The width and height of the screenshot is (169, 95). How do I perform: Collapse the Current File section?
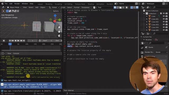pos(141,37)
